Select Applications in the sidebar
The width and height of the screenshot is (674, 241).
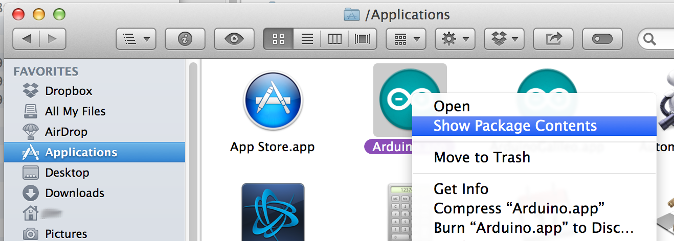click(94, 152)
